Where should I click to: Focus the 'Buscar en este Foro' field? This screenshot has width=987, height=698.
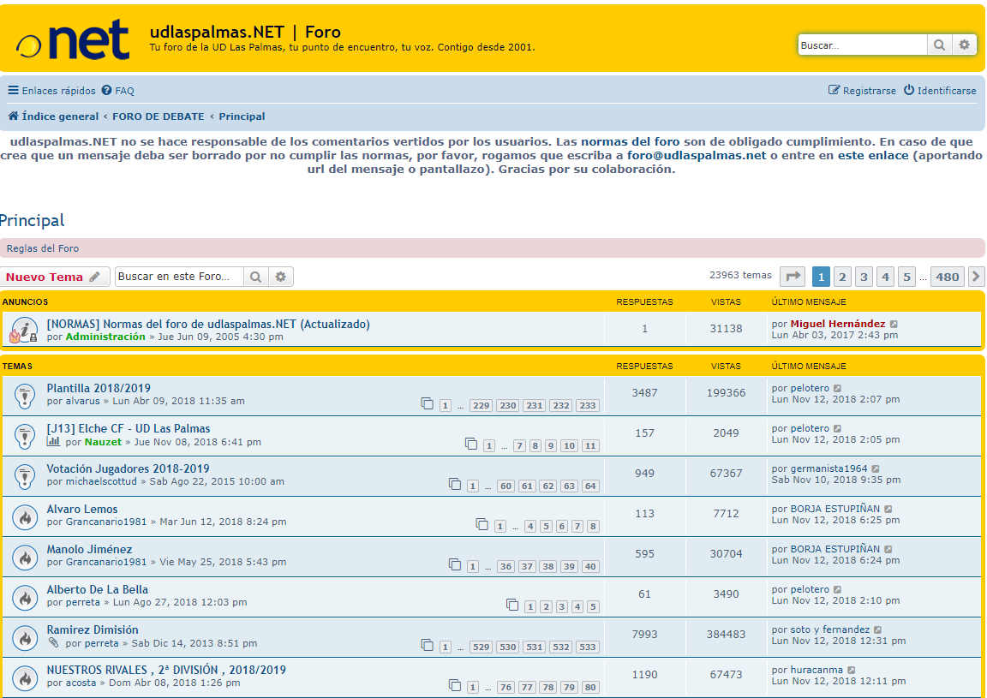[x=179, y=277]
